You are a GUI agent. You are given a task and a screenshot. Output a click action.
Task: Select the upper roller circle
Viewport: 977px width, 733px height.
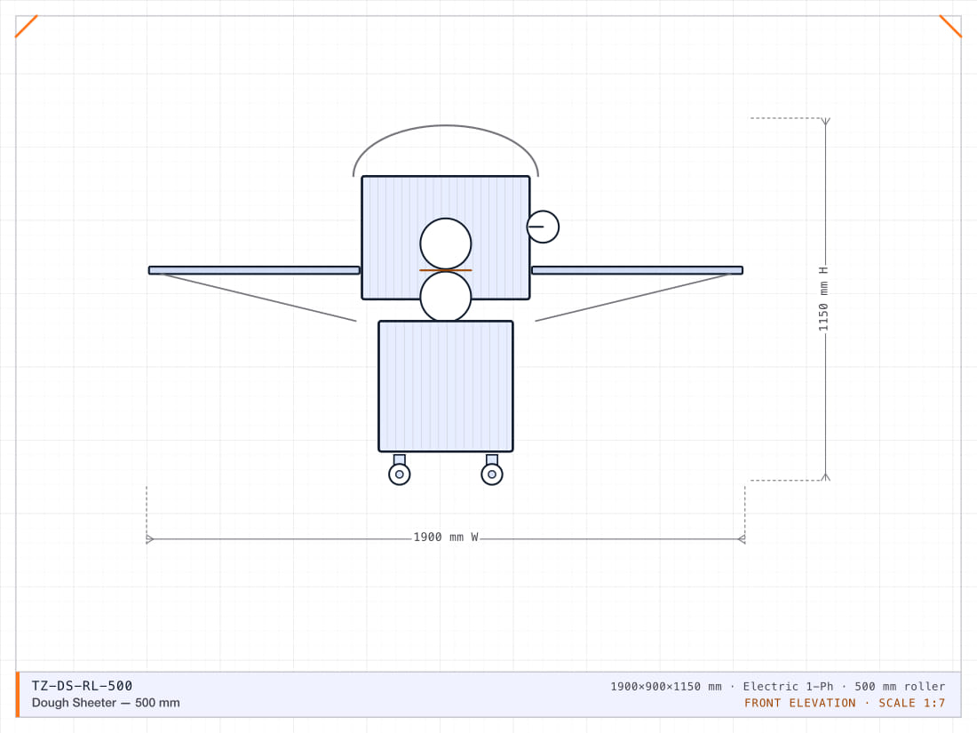pos(446,243)
